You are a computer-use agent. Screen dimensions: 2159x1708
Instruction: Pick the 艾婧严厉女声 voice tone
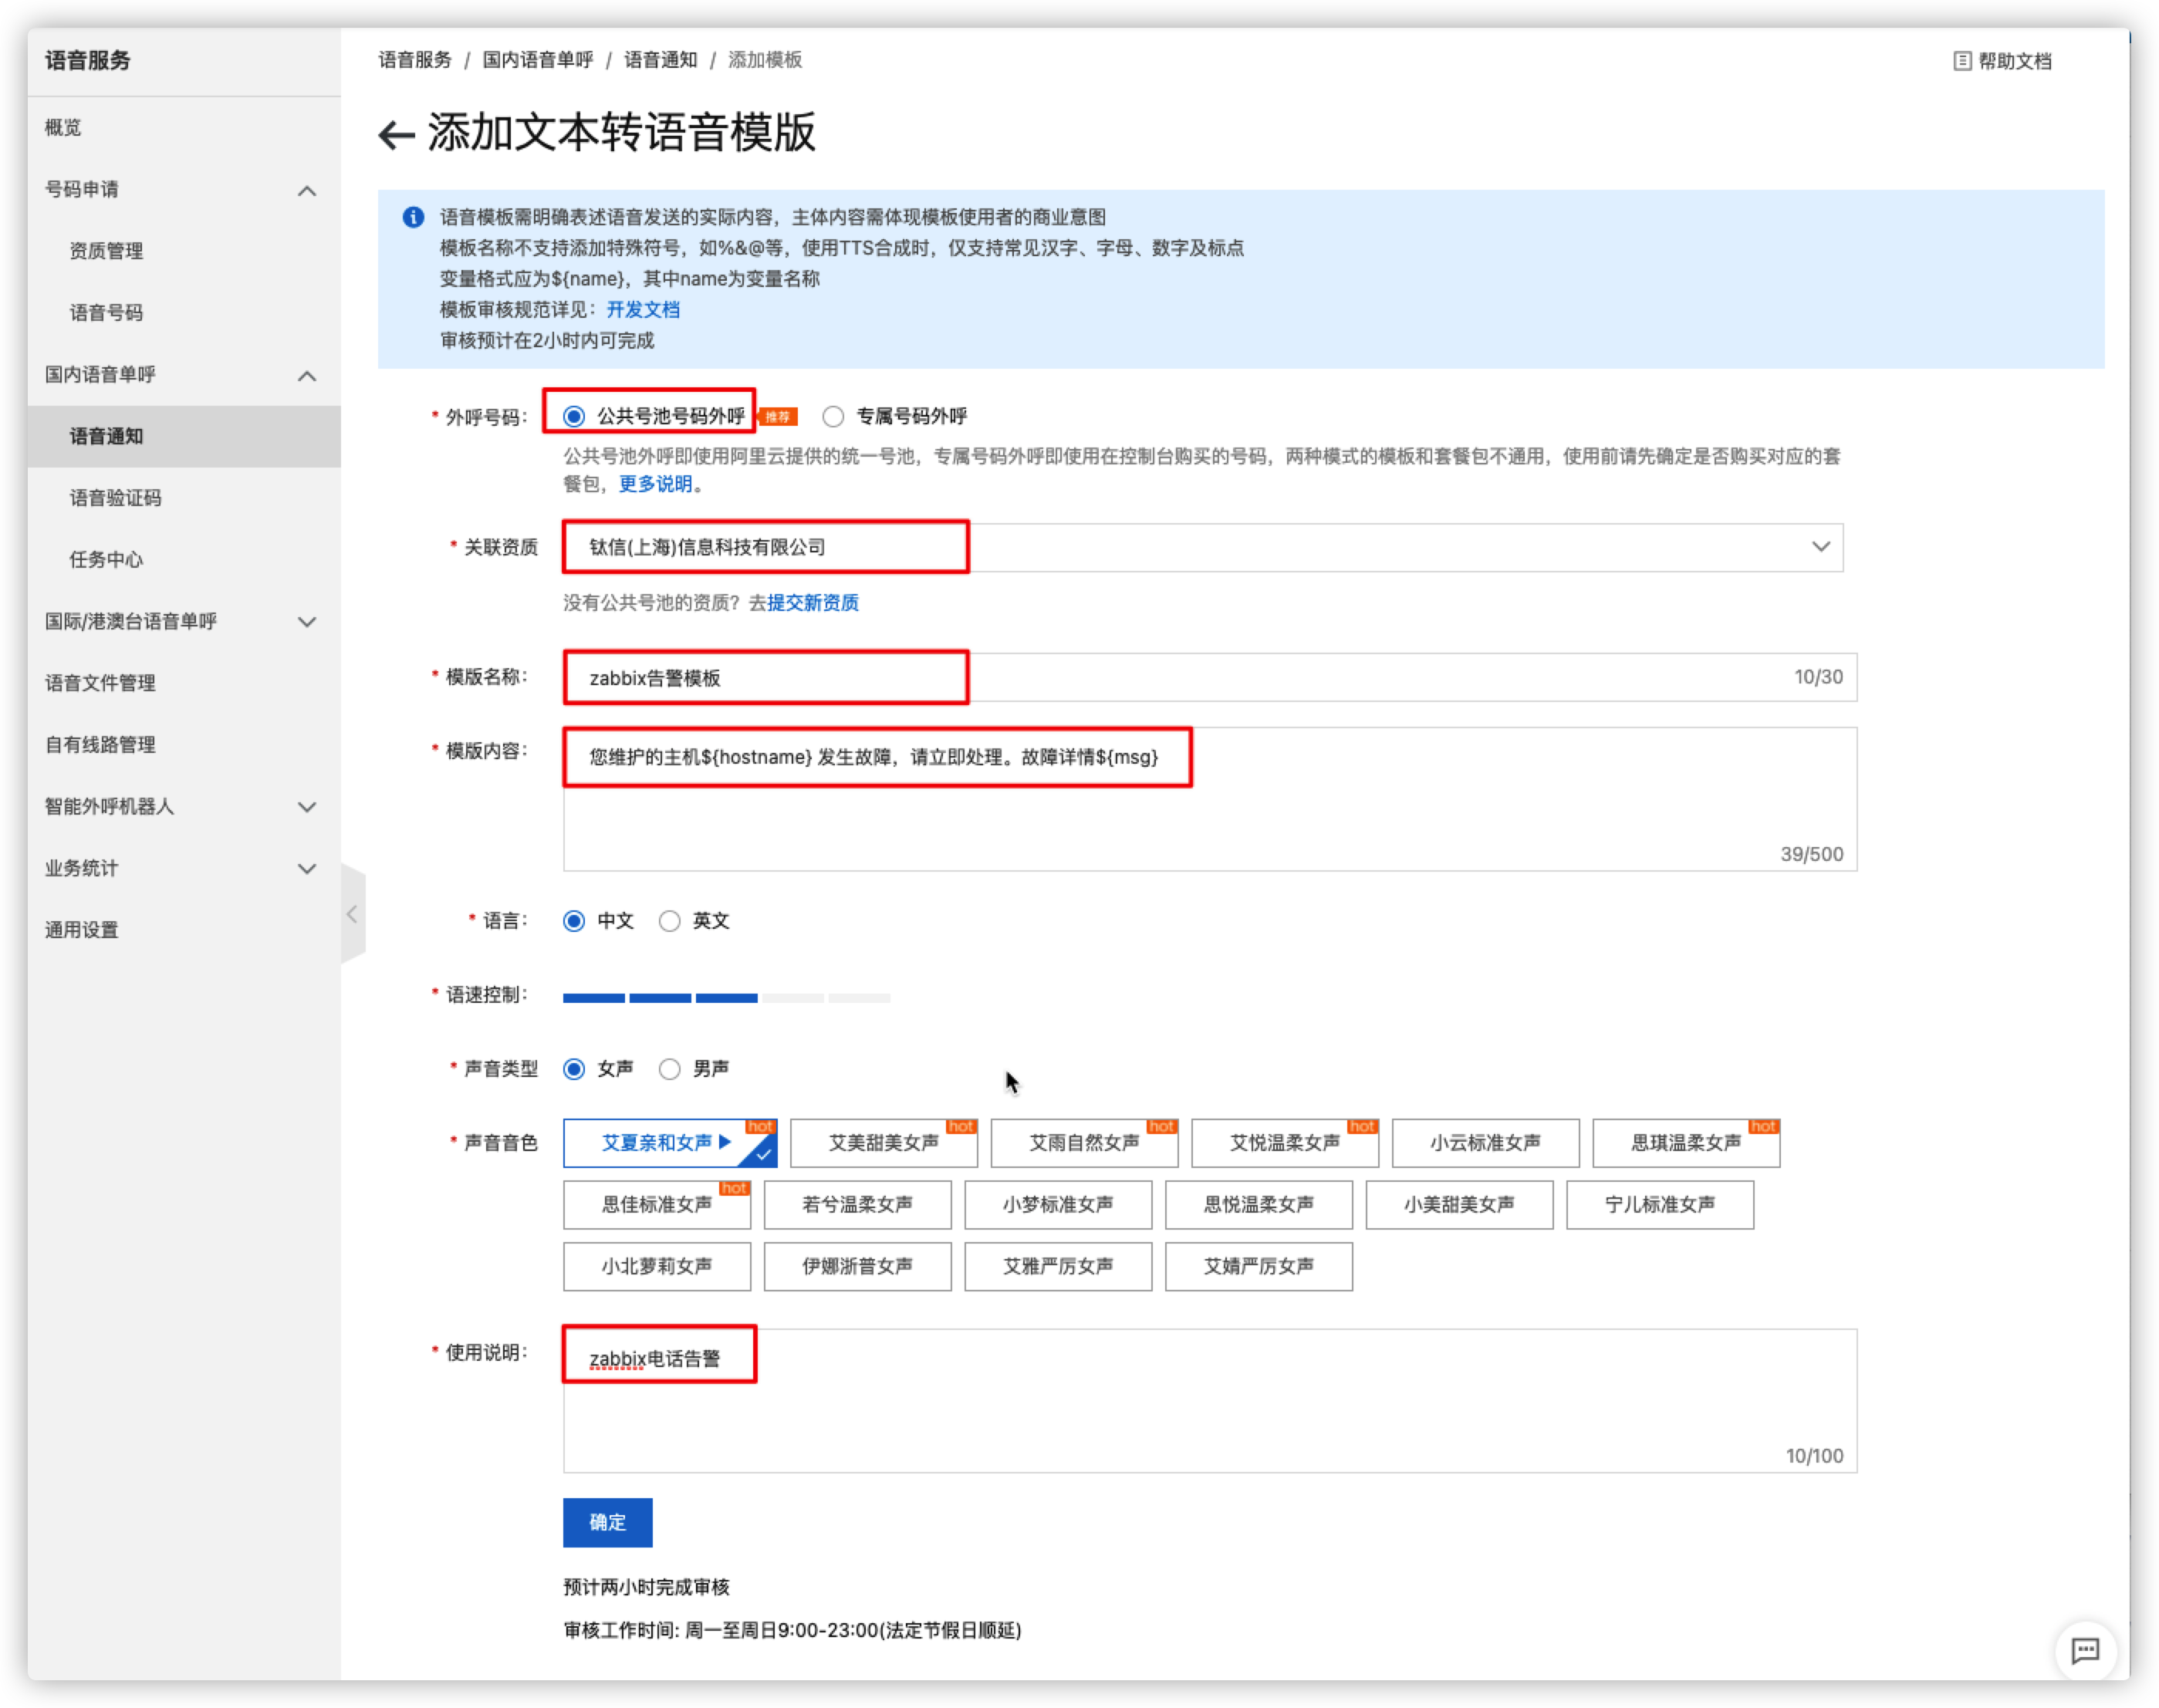1259,1267
